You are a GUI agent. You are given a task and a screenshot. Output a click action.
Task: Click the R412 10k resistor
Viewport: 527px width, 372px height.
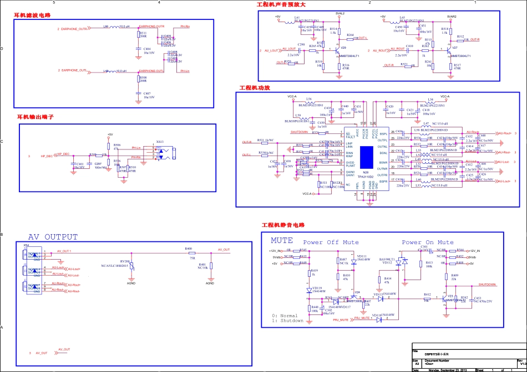coord(427,298)
